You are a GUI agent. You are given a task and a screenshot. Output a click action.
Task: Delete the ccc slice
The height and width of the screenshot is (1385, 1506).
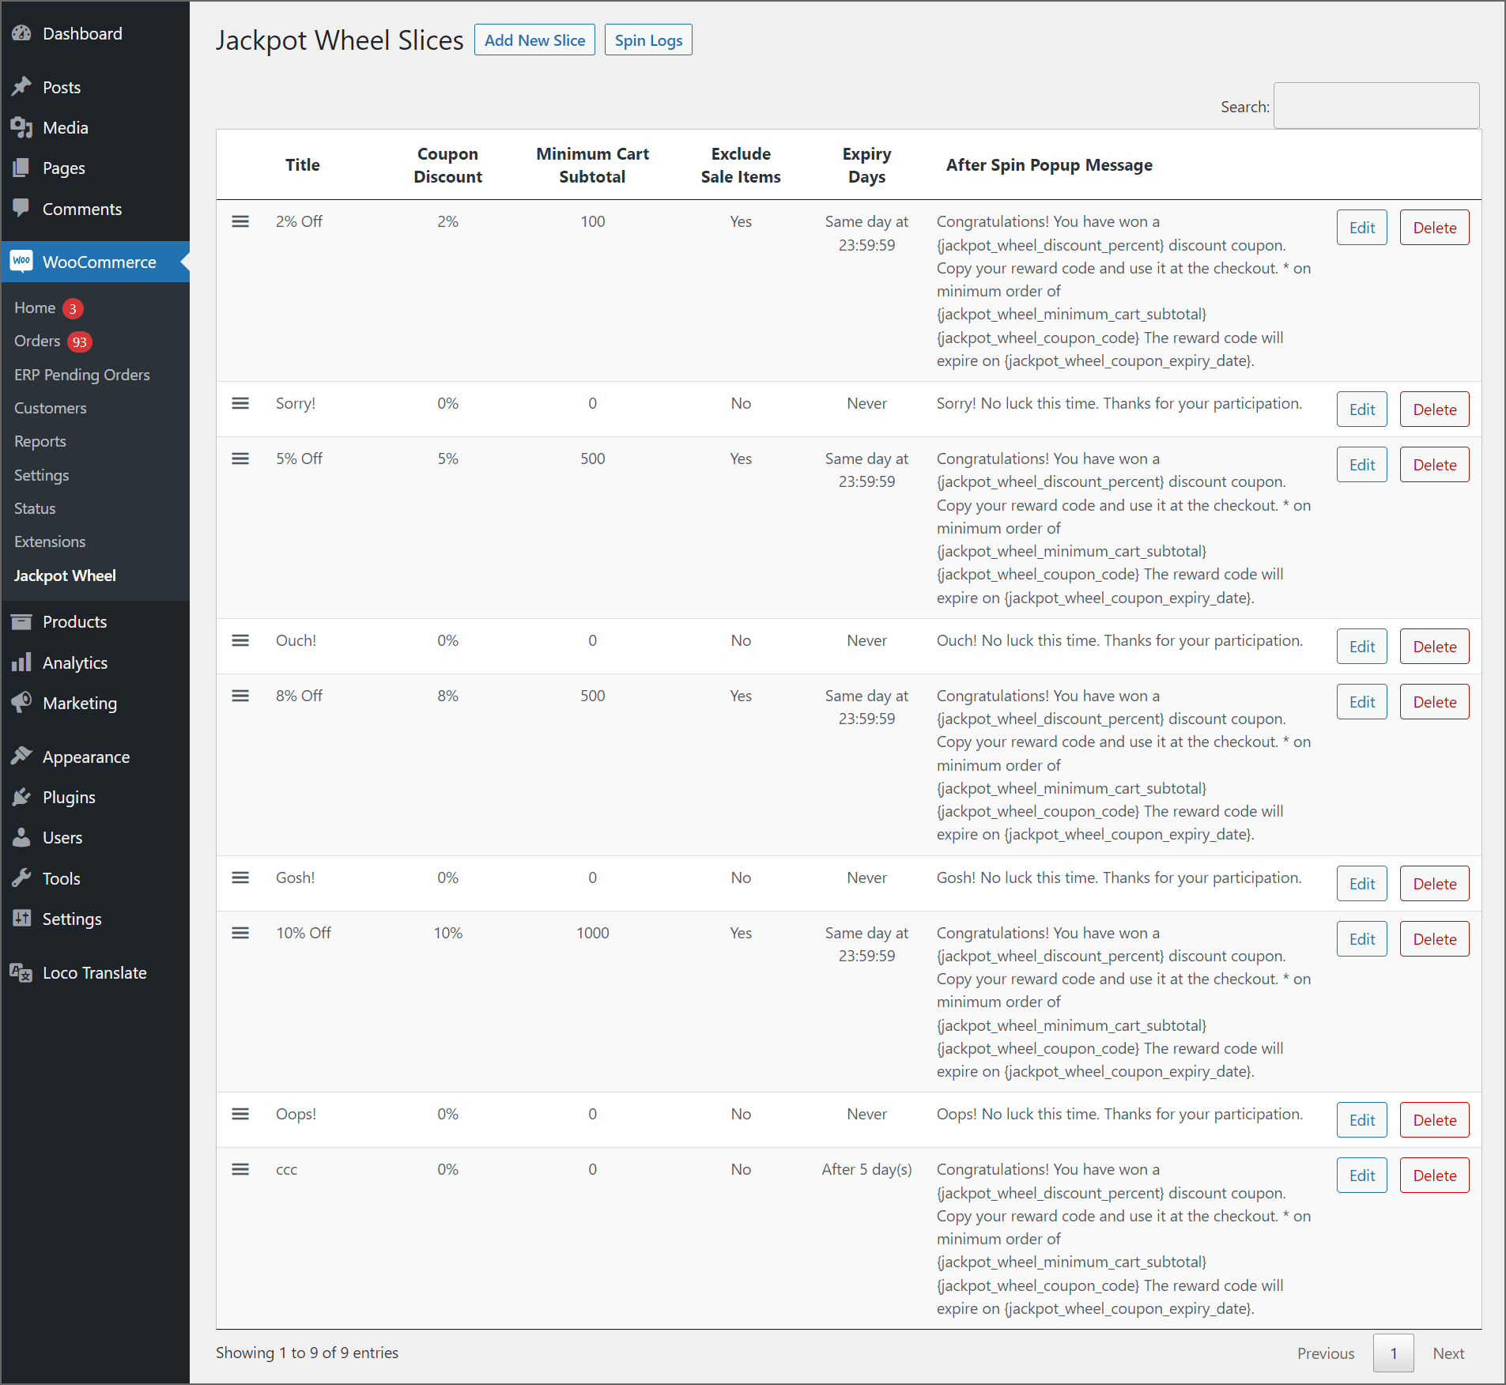pos(1434,1175)
